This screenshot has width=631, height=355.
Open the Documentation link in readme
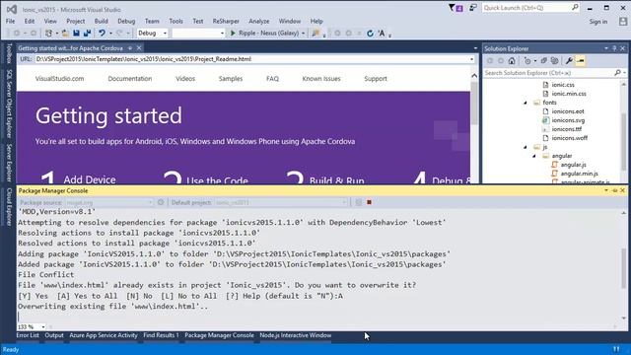[x=130, y=79]
